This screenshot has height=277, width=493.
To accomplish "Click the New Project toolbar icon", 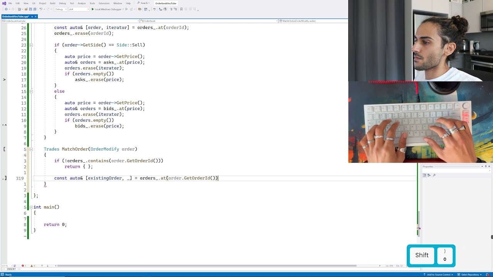I will [x=19, y=9].
